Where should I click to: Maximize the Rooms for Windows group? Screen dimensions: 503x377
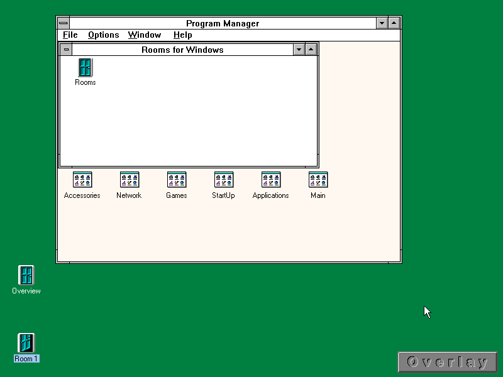(311, 50)
